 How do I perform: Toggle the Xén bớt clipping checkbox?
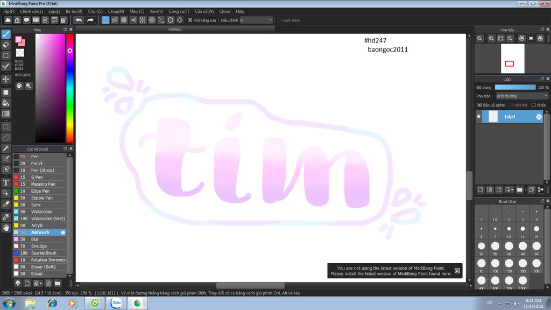pos(511,105)
